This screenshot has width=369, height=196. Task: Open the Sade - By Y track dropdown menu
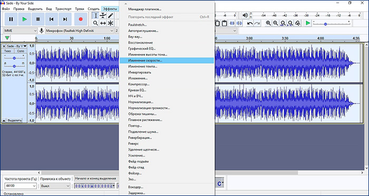pos(16,46)
